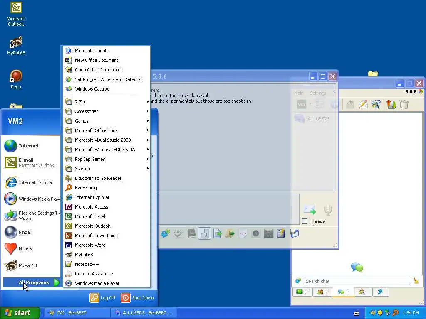
Task: Click pencil envelope new message icon
Action: (x=363, y=104)
